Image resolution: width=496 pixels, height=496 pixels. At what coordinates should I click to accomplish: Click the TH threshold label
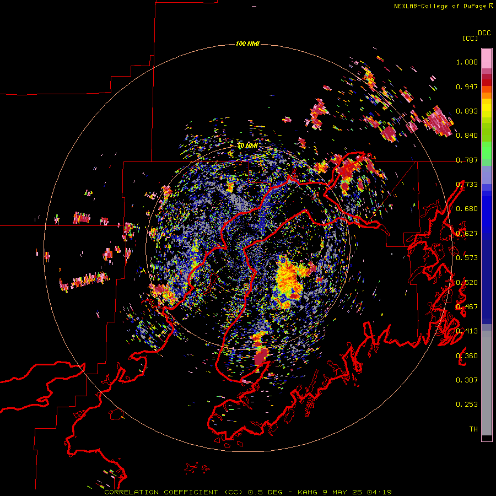coord(473,429)
